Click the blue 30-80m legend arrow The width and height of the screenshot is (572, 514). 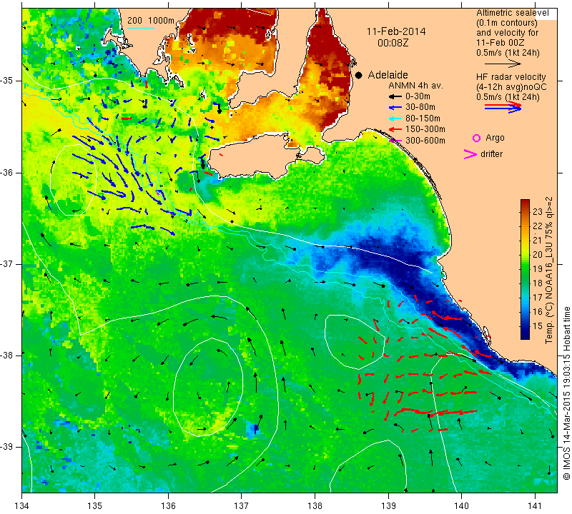click(395, 108)
